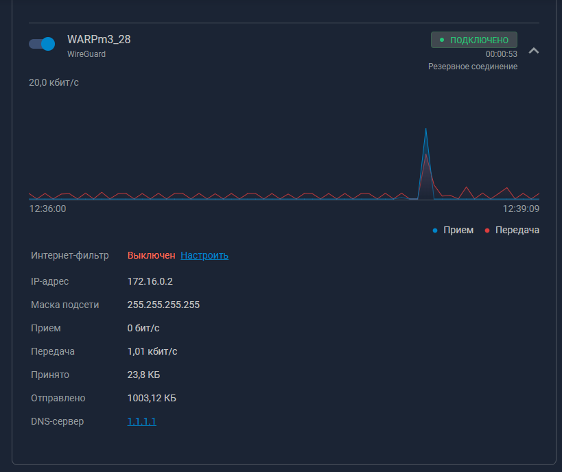Collapse the WARPm3_28 details with the chevron
The width and height of the screenshot is (562, 472).
[534, 51]
